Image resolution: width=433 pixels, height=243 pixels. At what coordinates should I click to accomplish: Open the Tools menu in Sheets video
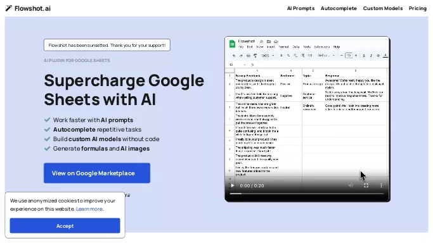(307, 47)
